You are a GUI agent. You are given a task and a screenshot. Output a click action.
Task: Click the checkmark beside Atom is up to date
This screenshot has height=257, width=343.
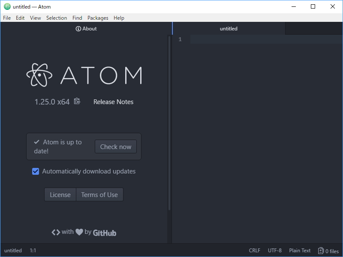click(36, 142)
